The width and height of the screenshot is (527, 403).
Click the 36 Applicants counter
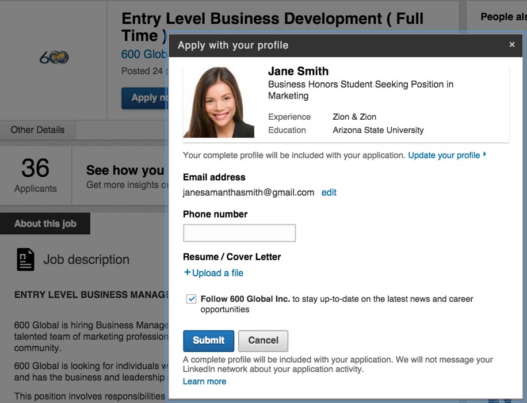pyautogui.click(x=36, y=173)
